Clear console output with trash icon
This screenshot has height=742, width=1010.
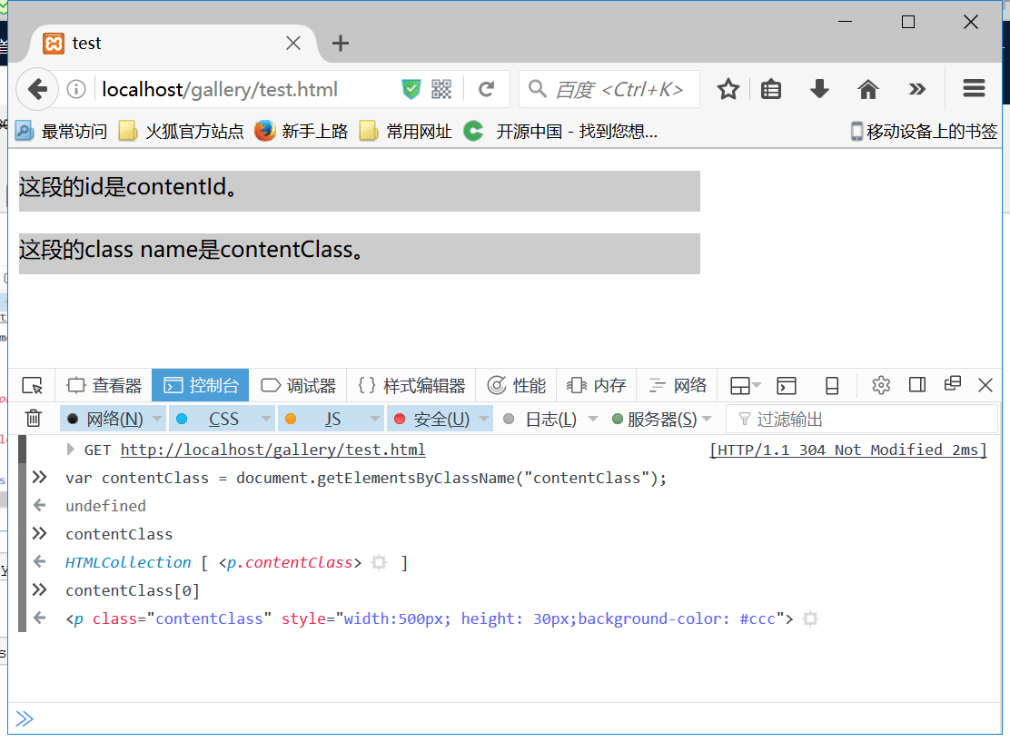pos(34,419)
